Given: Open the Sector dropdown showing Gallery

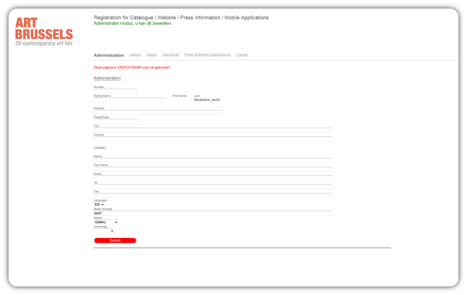Looking at the screenshot, I should point(106,222).
